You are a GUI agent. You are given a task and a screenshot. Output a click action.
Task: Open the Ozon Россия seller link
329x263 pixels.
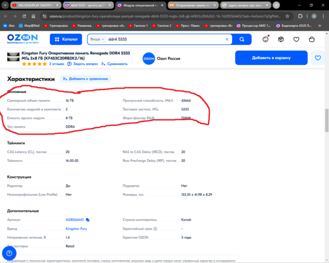click(x=161, y=59)
